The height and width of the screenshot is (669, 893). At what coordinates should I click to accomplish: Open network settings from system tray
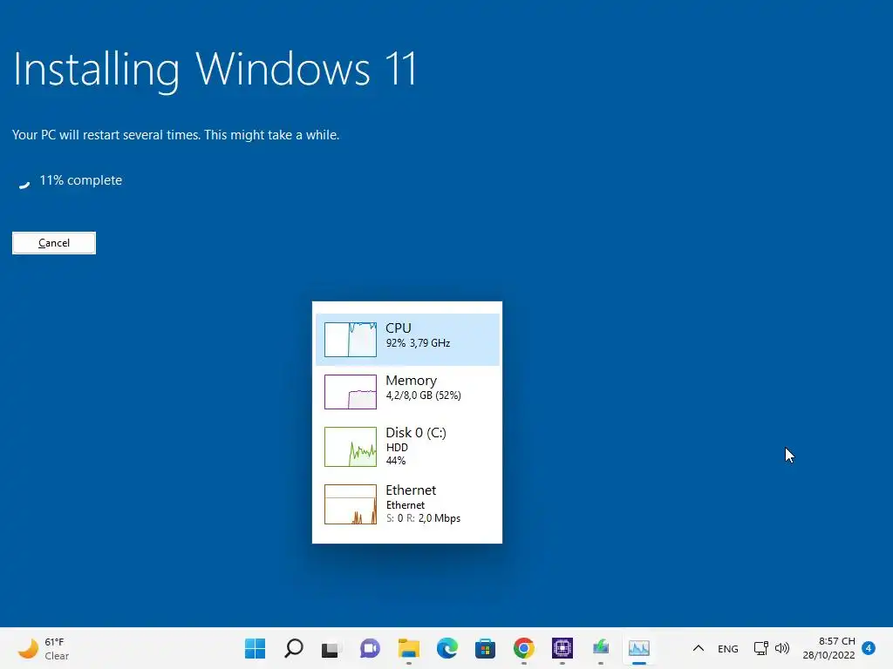point(760,648)
